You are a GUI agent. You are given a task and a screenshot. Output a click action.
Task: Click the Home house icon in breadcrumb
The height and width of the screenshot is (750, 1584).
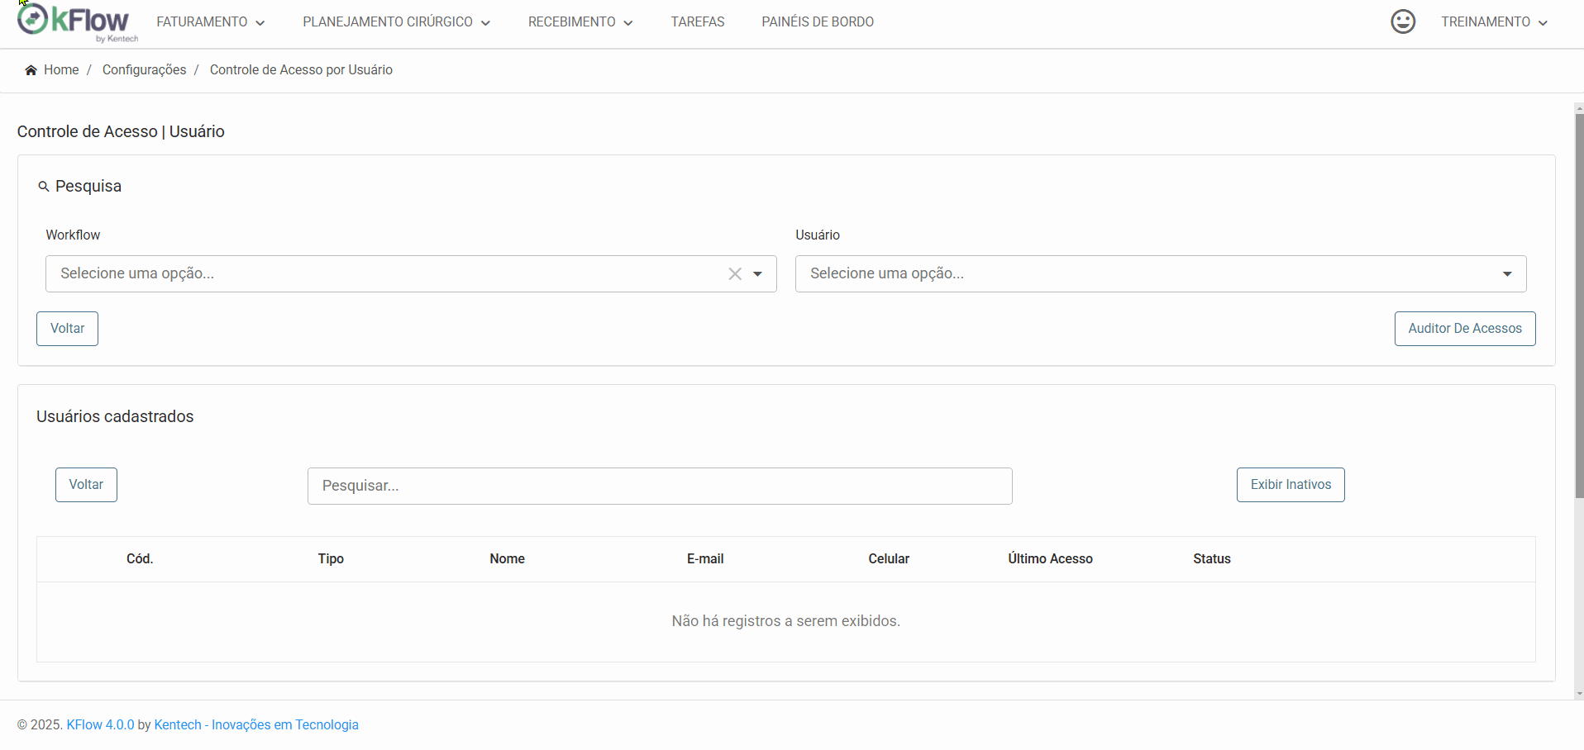[31, 70]
